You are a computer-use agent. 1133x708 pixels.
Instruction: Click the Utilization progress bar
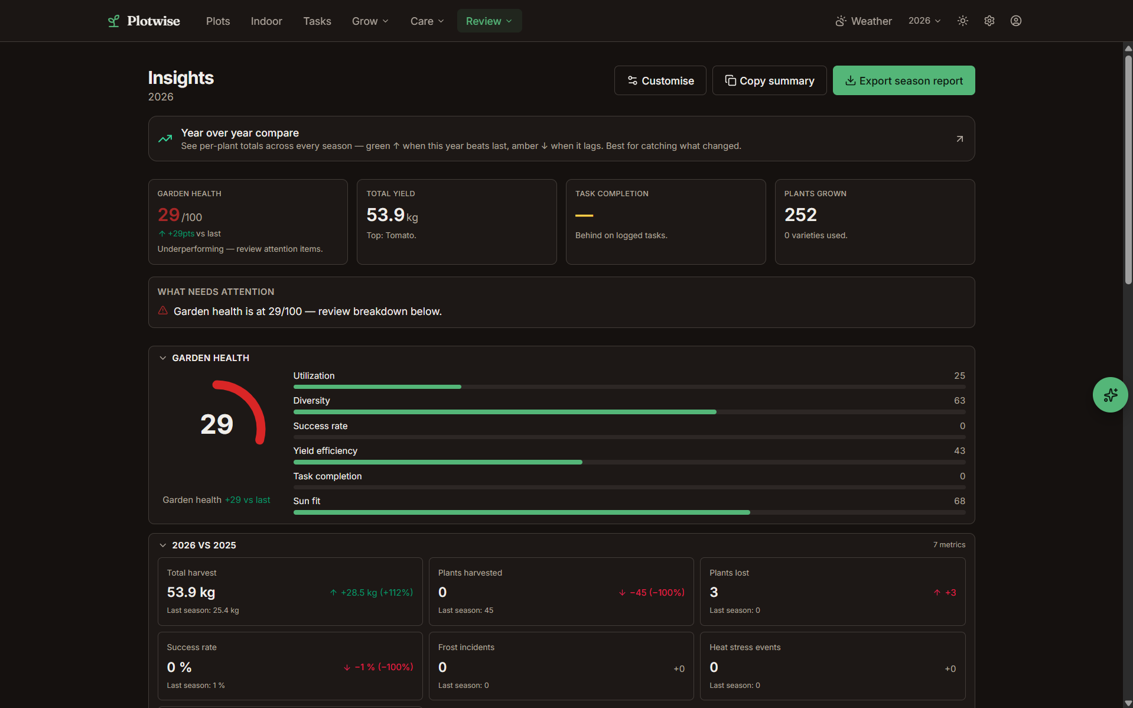[x=629, y=387]
